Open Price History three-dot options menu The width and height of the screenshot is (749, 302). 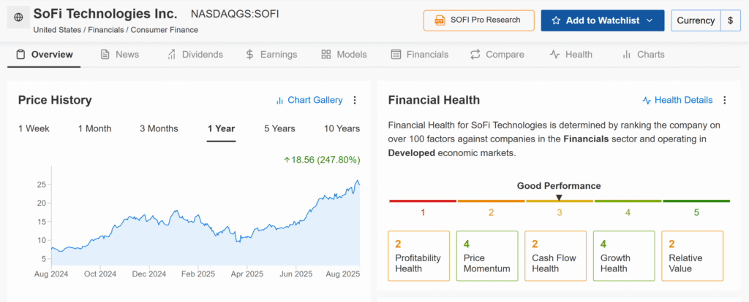click(x=355, y=100)
